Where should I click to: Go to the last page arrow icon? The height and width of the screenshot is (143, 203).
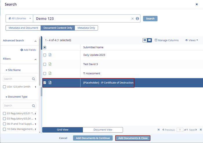(200, 130)
